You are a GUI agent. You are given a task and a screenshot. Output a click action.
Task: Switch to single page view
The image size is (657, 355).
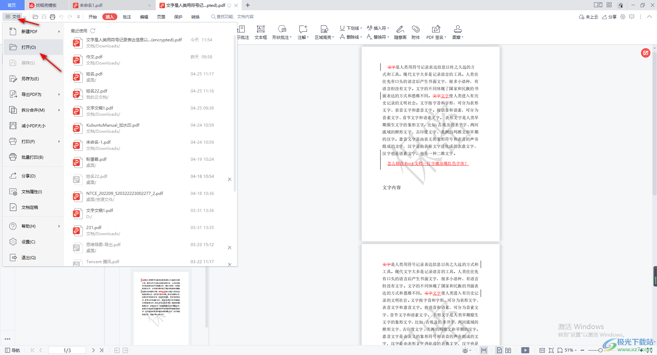pos(499,350)
